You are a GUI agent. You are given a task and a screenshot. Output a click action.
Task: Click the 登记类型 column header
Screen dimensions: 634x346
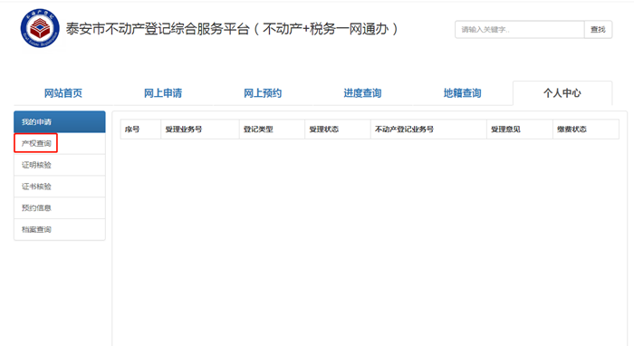(x=272, y=130)
